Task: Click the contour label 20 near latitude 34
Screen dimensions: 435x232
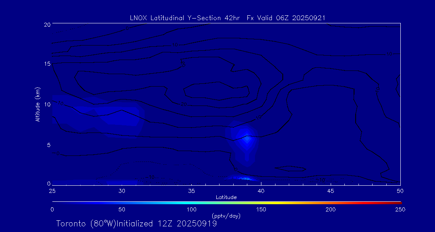Action: pyautogui.click(x=183, y=104)
